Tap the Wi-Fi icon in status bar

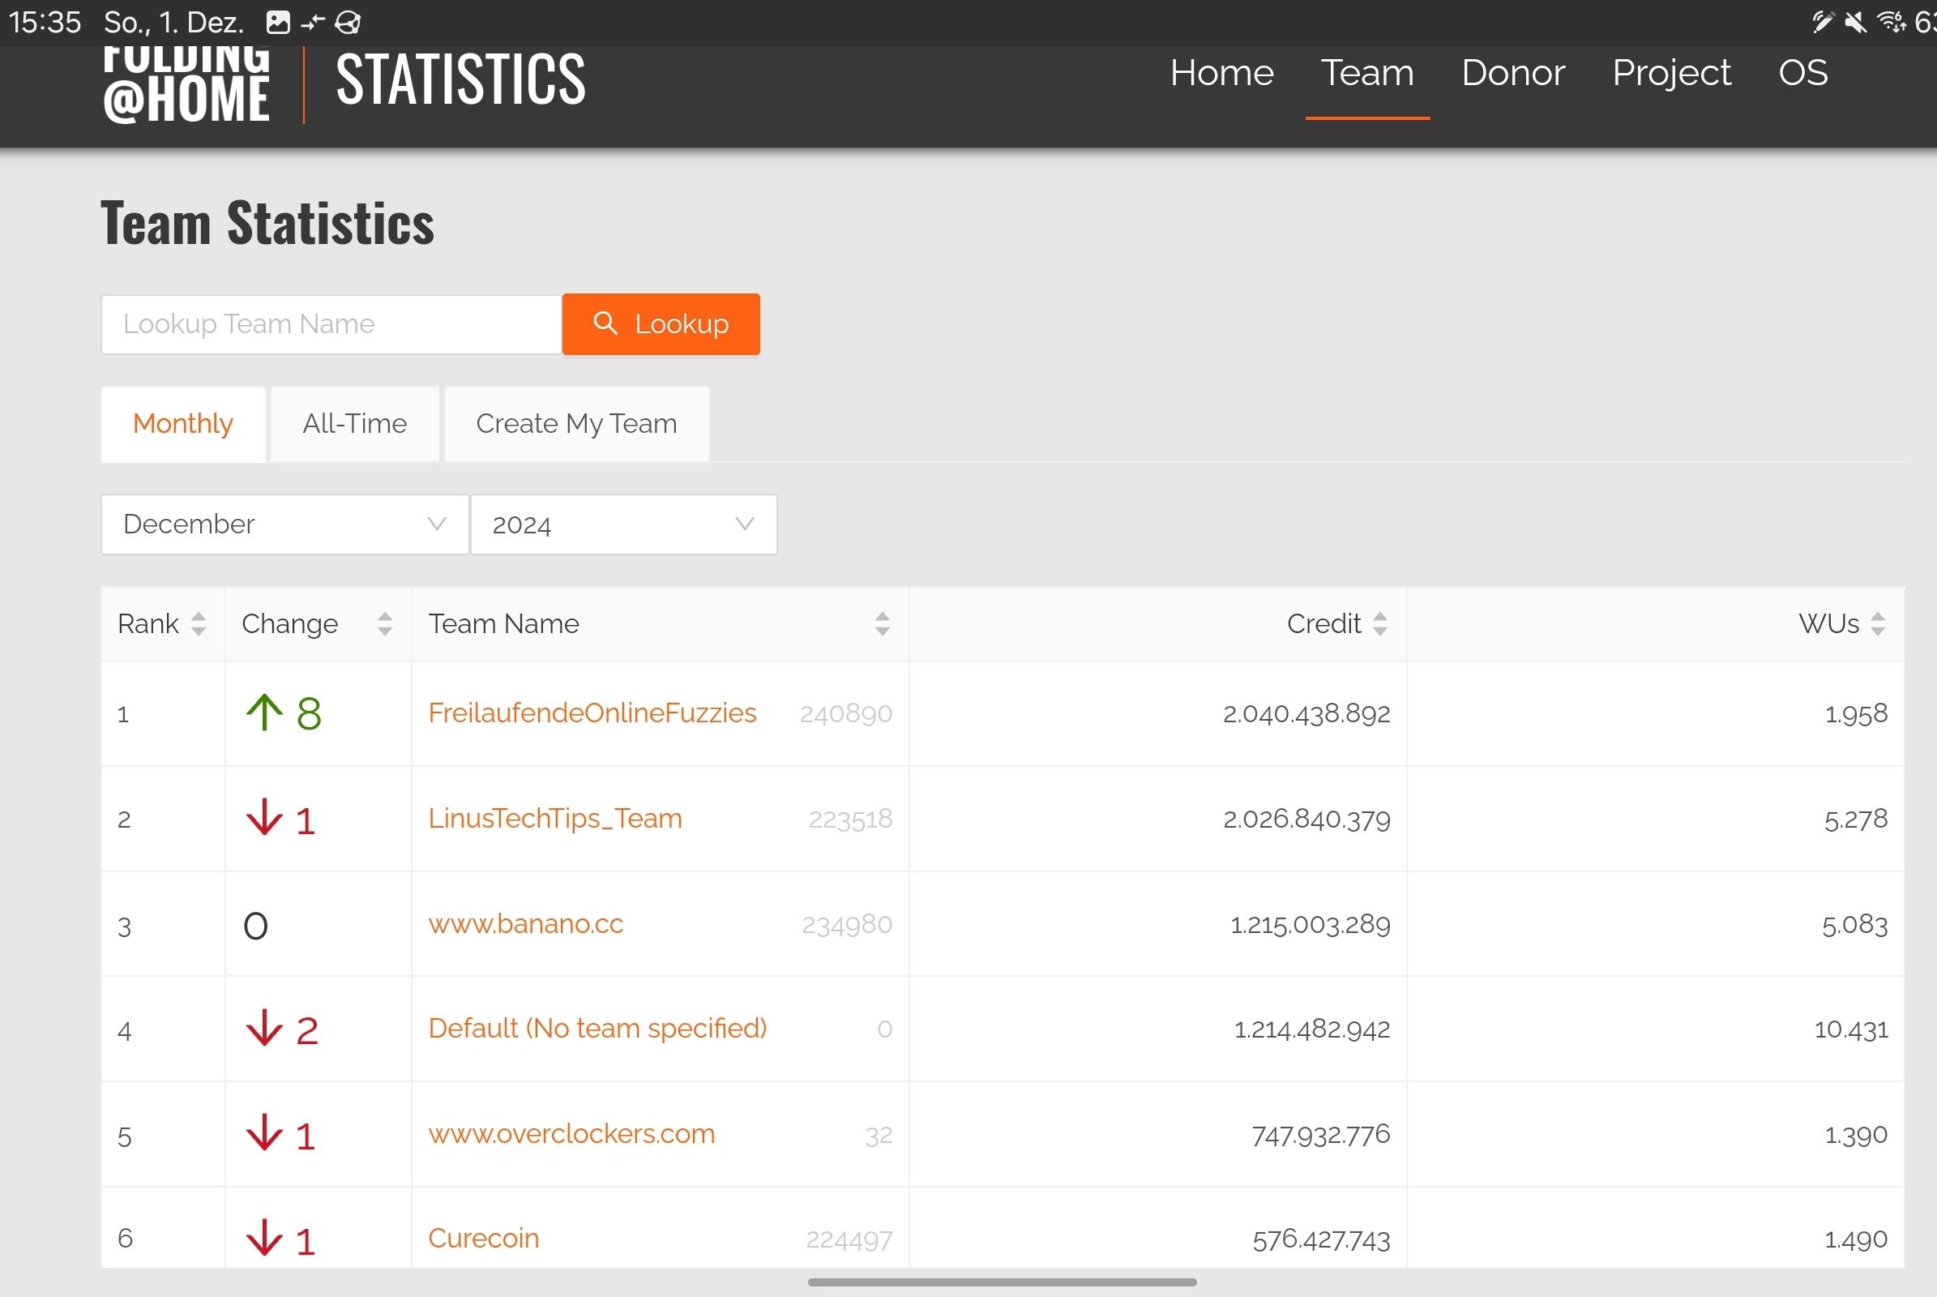[x=1891, y=23]
